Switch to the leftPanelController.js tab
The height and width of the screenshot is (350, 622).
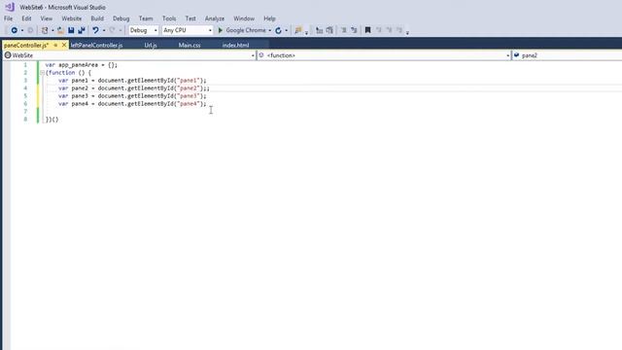pyautogui.click(x=96, y=46)
